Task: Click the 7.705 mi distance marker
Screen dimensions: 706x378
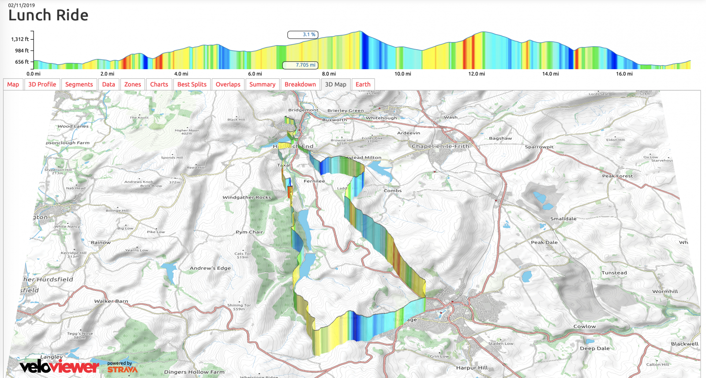Action: [x=300, y=65]
